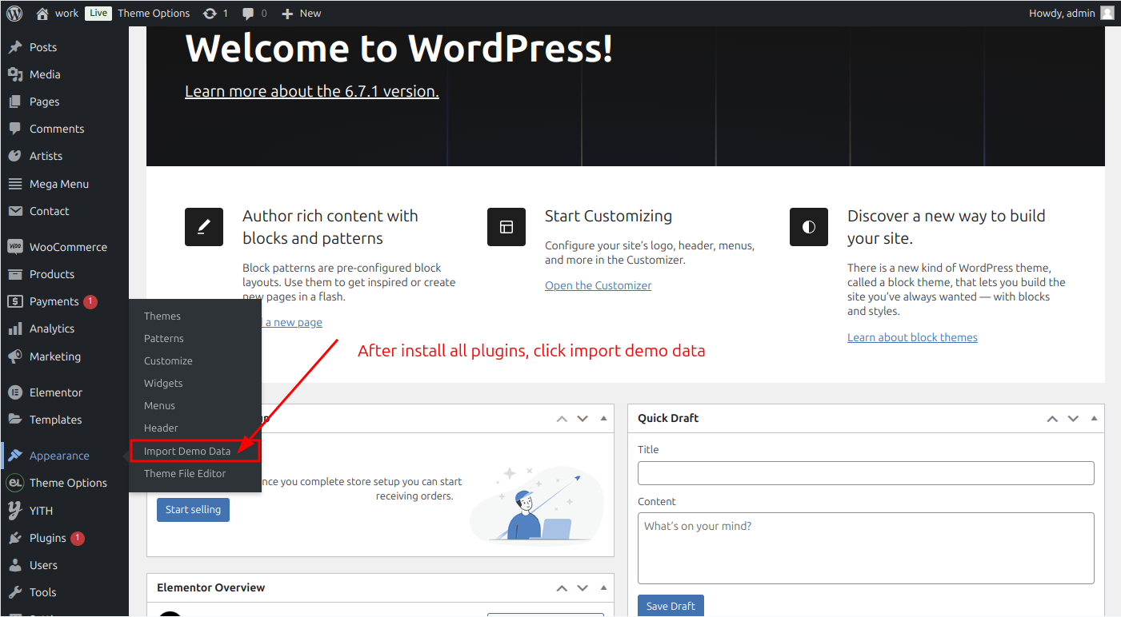Move Quick Draft widget up

tap(1052, 419)
